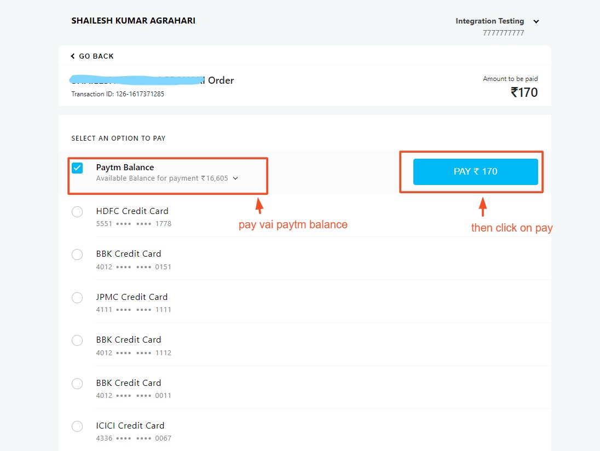Expand Paytm available balance details chevron
This screenshot has width=600, height=451.
[x=235, y=178]
